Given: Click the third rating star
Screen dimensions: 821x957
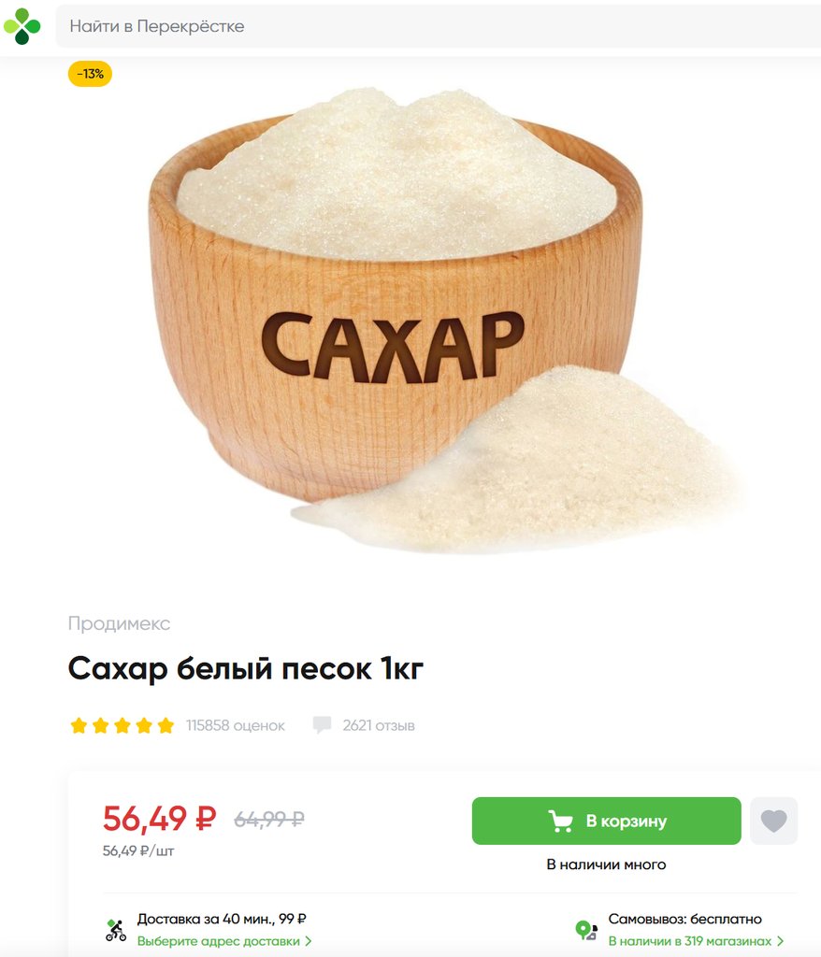Looking at the screenshot, I should [x=122, y=725].
